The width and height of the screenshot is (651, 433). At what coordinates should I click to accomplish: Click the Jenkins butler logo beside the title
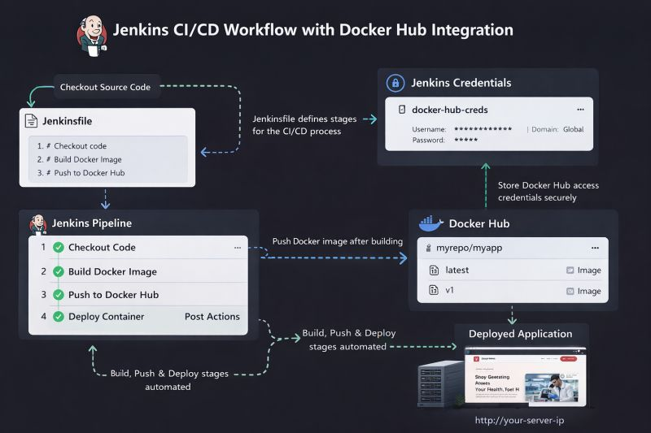(x=92, y=36)
